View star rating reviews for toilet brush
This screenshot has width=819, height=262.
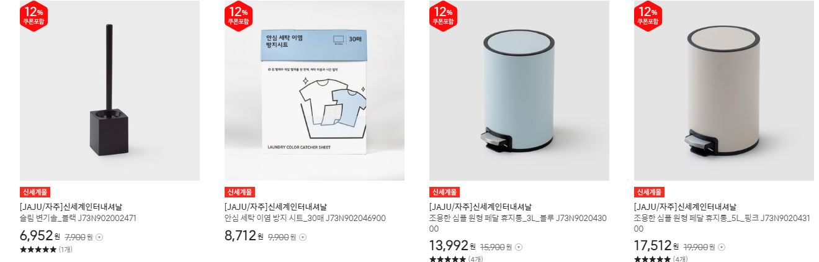pyautogui.click(x=47, y=250)
